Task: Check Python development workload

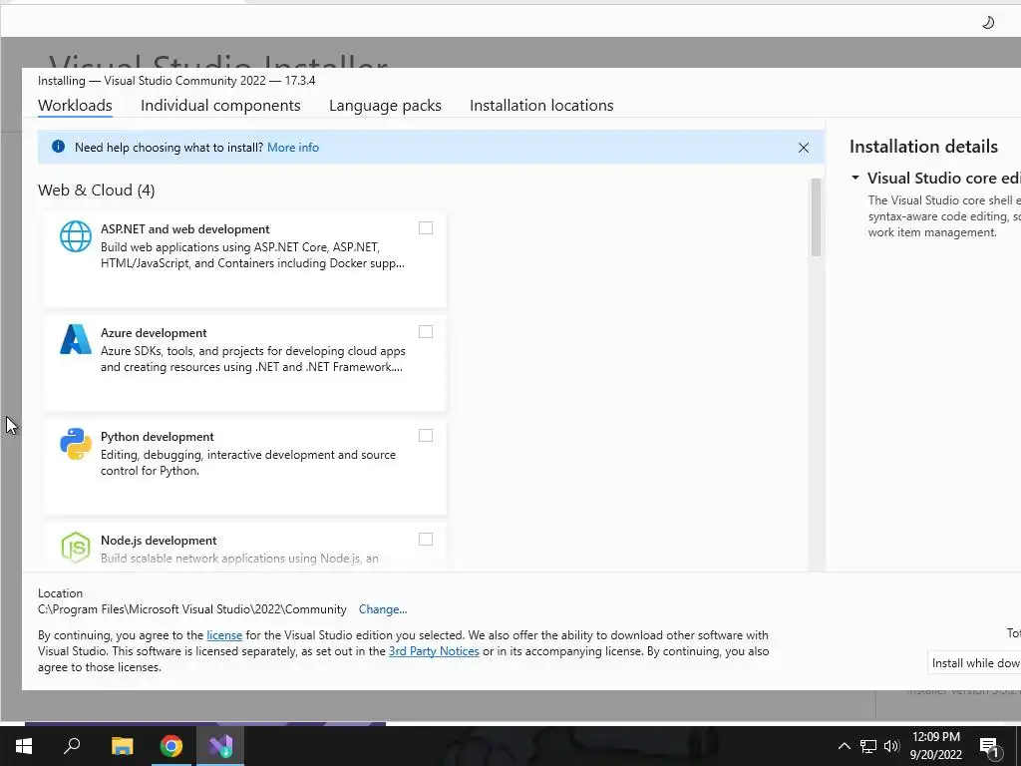Action: coord(425,435)
